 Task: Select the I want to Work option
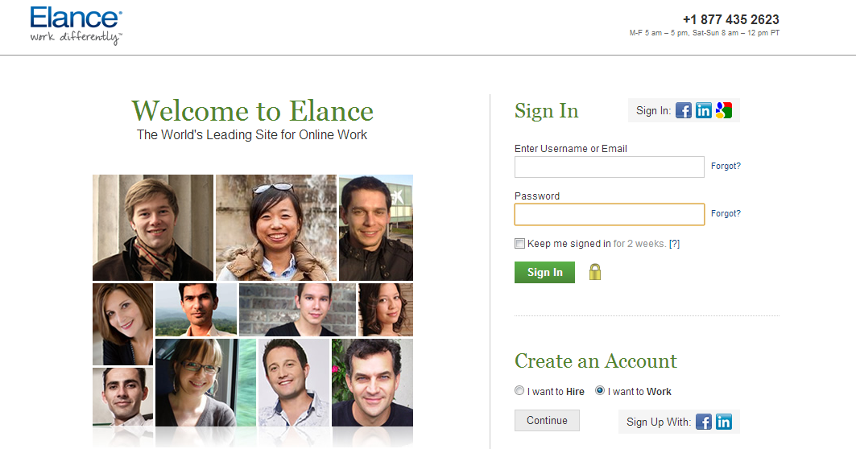599,390
